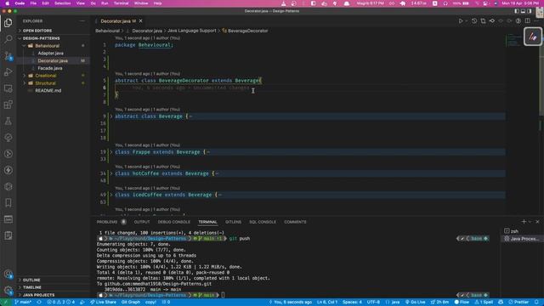
Task: Open cursor position Ln 6, Col 1
Action: coord(326,303)
